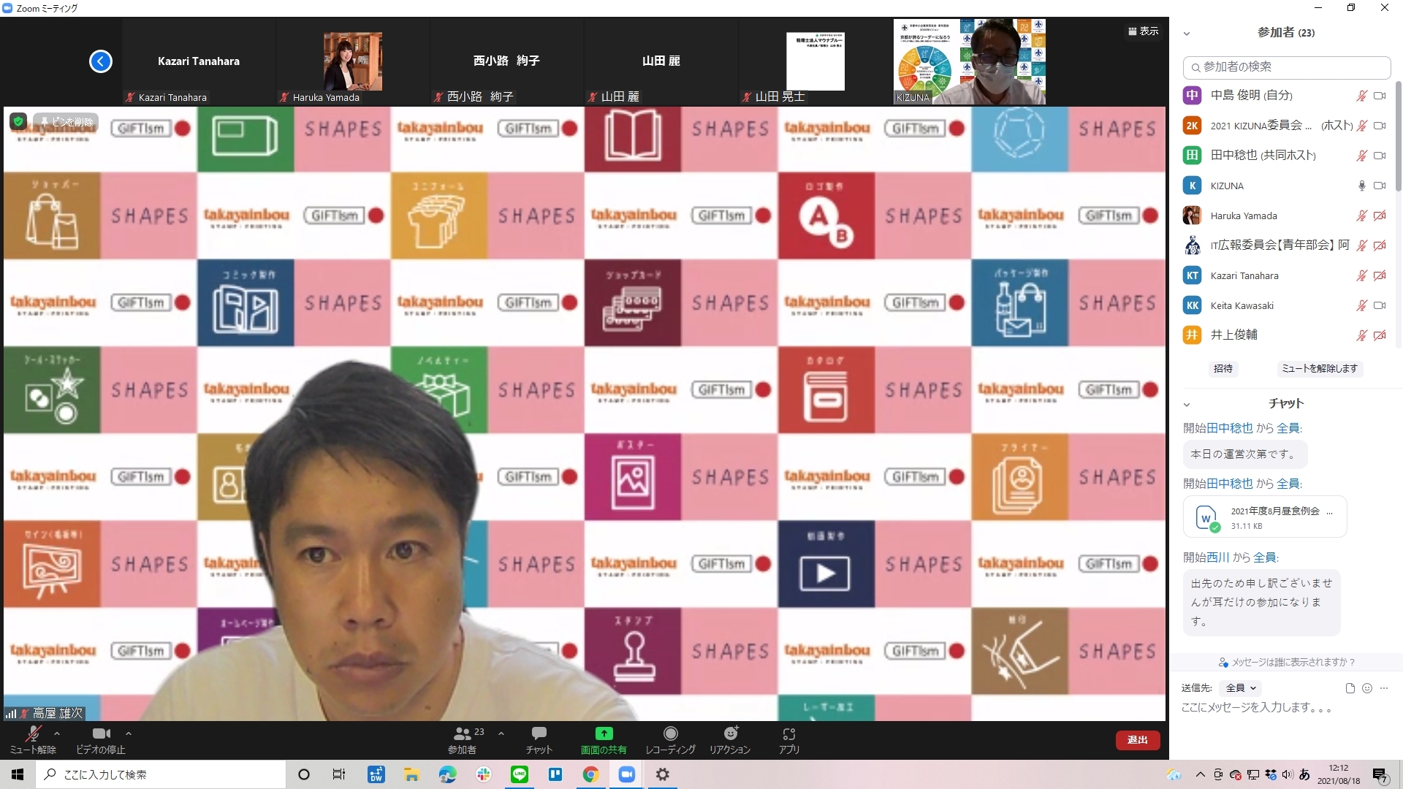
Task: Toggle camera for 中島 俊明 (自分)
Action: tap(1380, 96)
